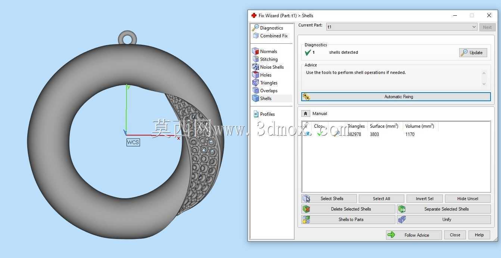Separate Selected Shells
Image resolution: width=501 pixels, height=258 pixels.
[444, 209]
